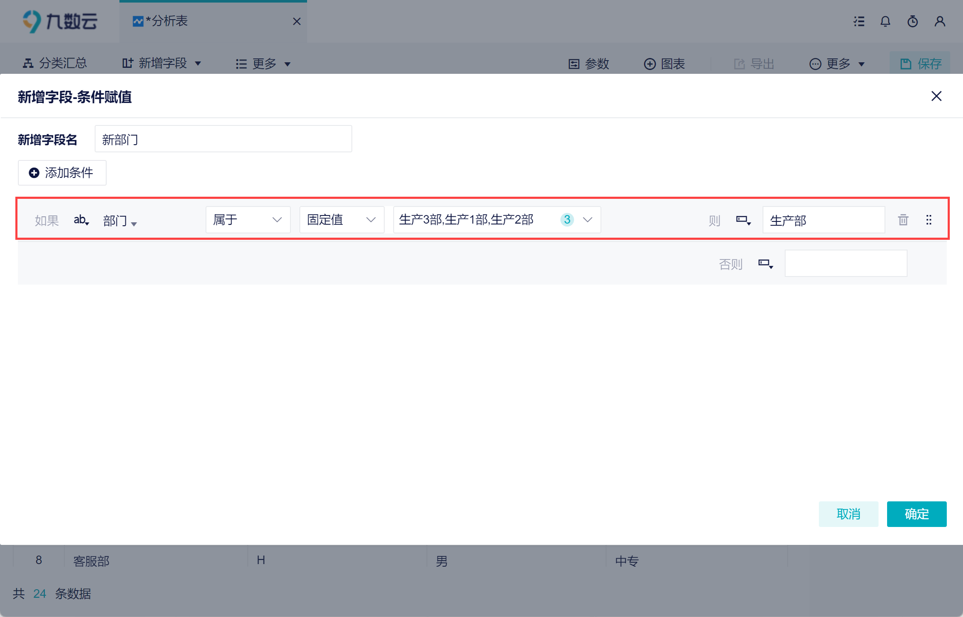Delete the condition row with trash icon
Screen dimensions: 963x617
[903, 220]
